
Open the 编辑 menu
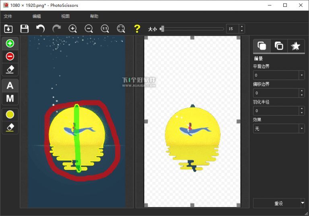[x=37, y=16]
